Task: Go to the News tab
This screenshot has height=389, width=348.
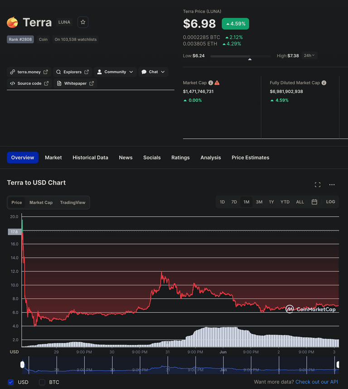Action: pyautogui.click(x=126, y=158)
